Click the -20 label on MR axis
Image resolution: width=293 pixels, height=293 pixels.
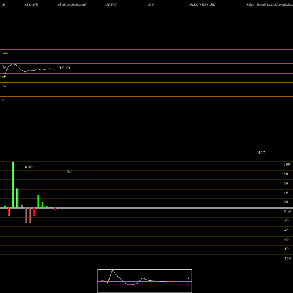point(286,221)
